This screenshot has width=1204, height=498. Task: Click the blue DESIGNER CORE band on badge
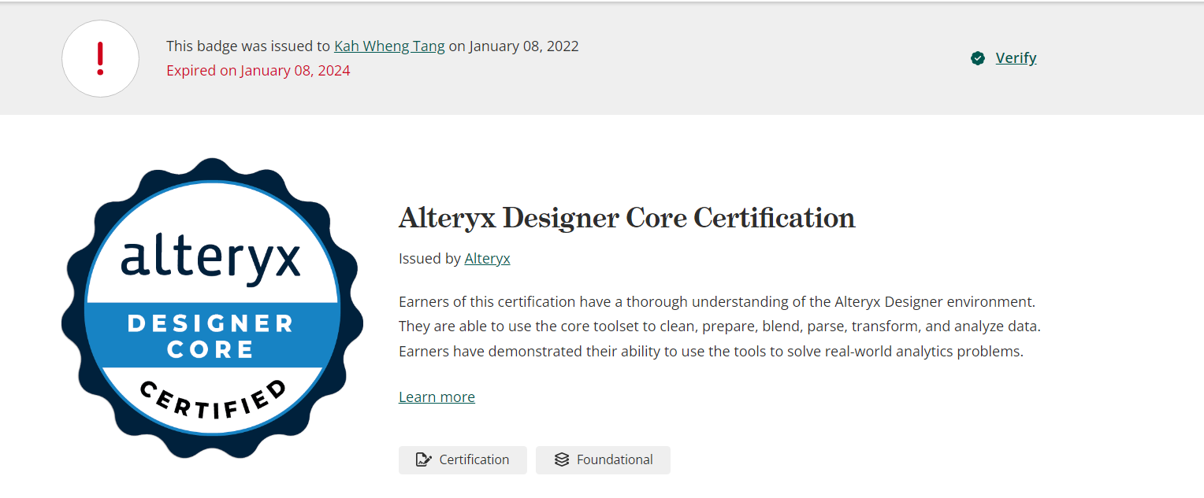pyautogui.click(x=211, y=335)
